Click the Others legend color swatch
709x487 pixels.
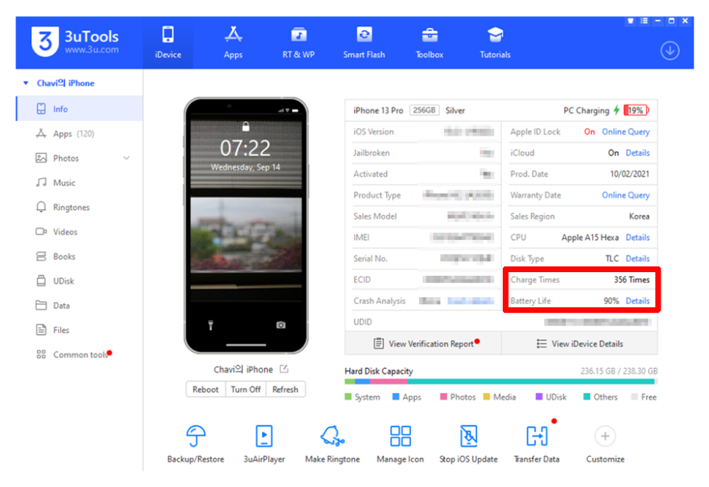[x=587, y=397]
